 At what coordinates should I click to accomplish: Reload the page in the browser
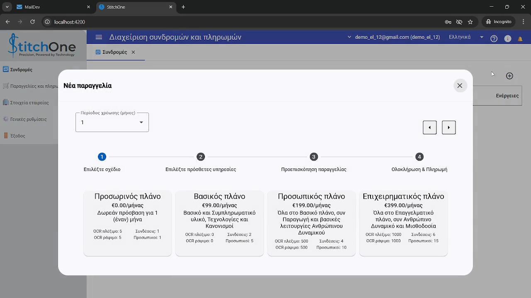32,22
